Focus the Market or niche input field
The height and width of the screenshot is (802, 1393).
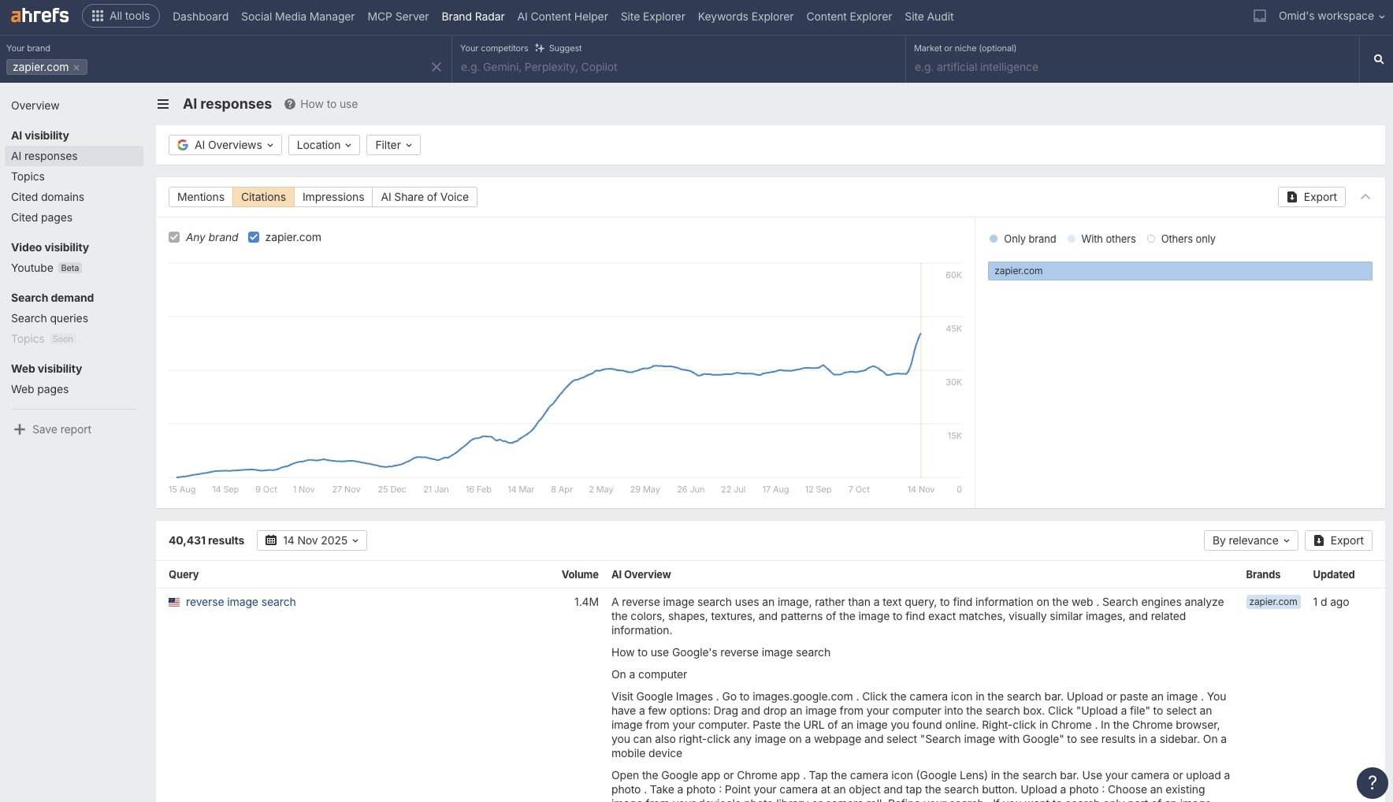coord(1131,67)
